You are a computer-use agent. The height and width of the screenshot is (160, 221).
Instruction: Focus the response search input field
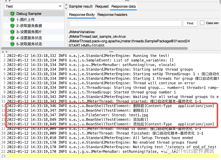125,23
